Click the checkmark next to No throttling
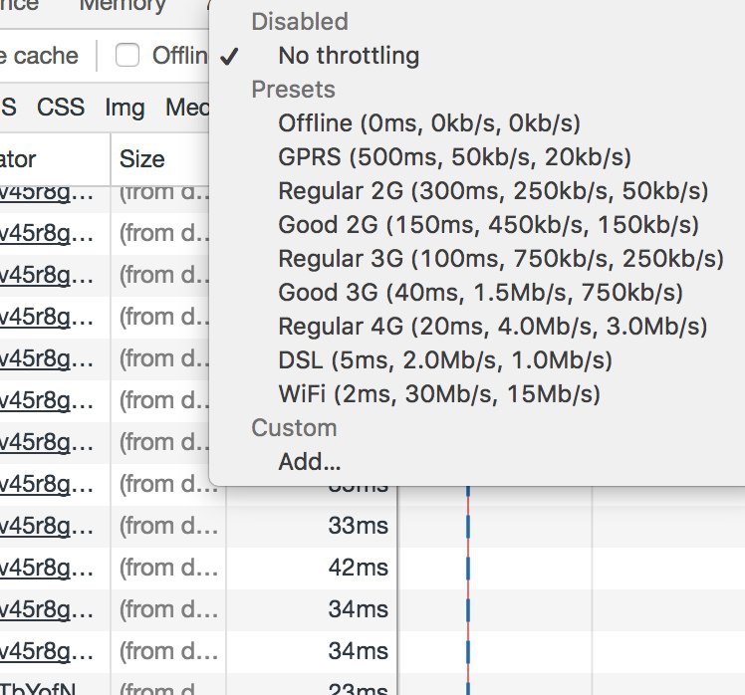 (x=231, y=56)
